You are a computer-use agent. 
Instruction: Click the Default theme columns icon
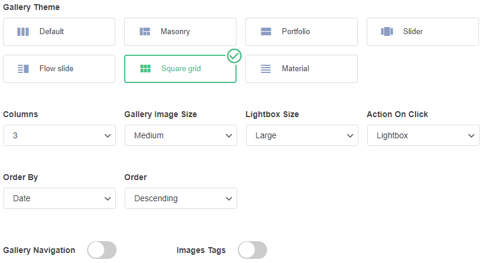point(23,32)
